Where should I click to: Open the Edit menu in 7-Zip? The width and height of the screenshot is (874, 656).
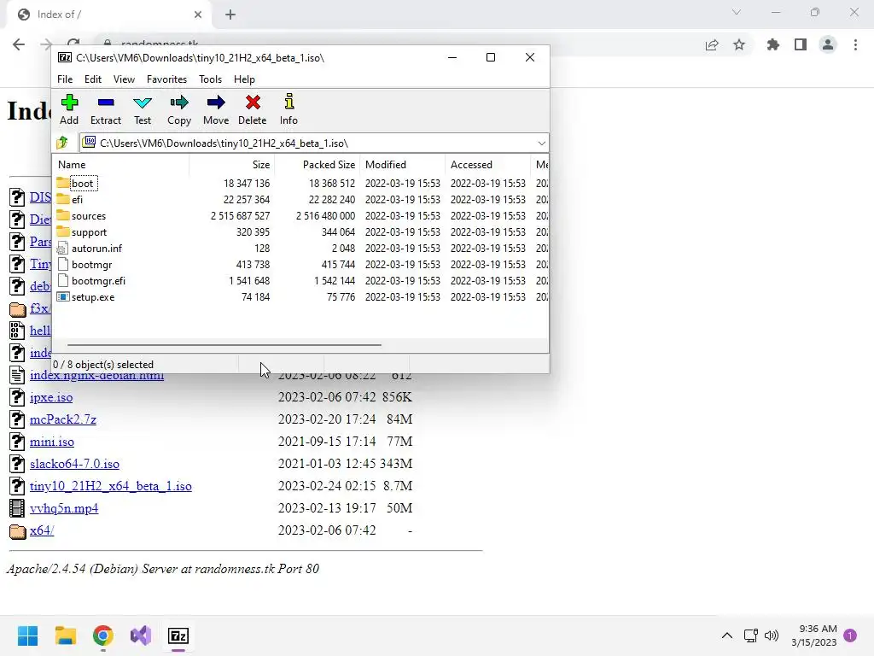tap(92, 79)
